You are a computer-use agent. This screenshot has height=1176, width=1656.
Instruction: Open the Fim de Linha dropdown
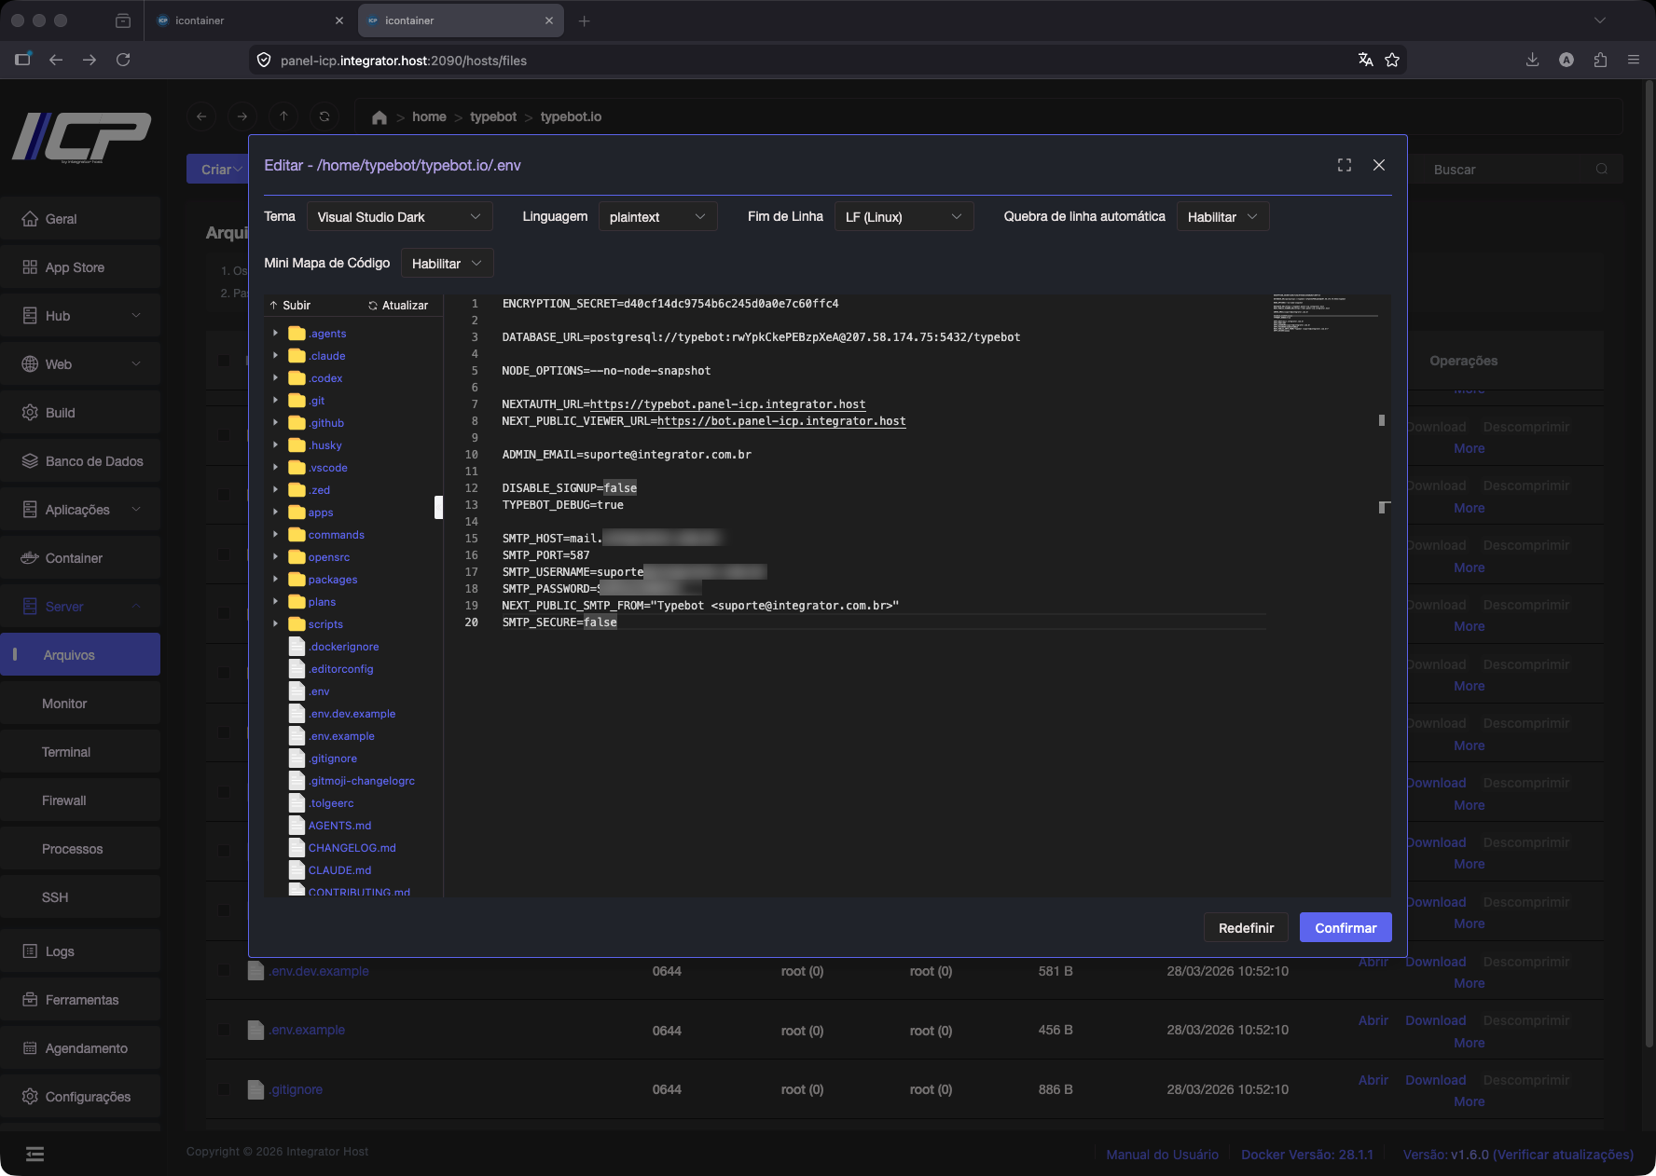coord(903,217)
